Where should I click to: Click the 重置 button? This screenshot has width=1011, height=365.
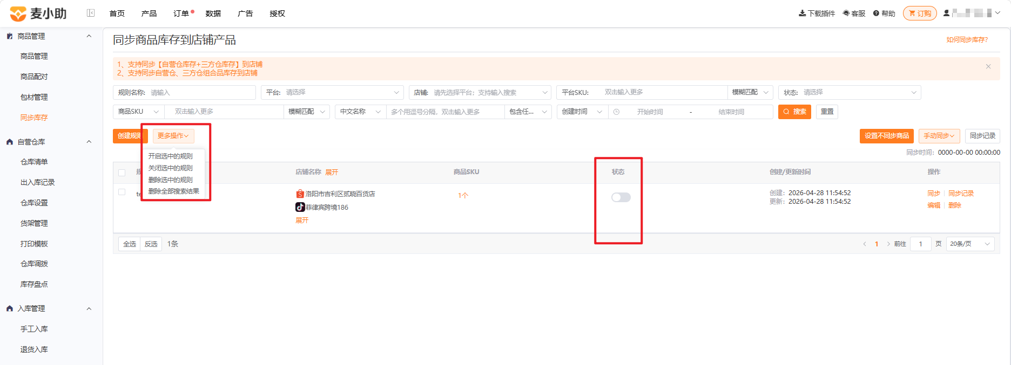[x=827, y=112]
